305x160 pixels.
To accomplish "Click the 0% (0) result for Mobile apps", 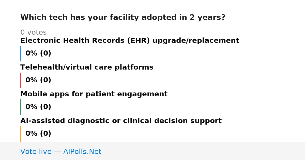I will [38, 107].
